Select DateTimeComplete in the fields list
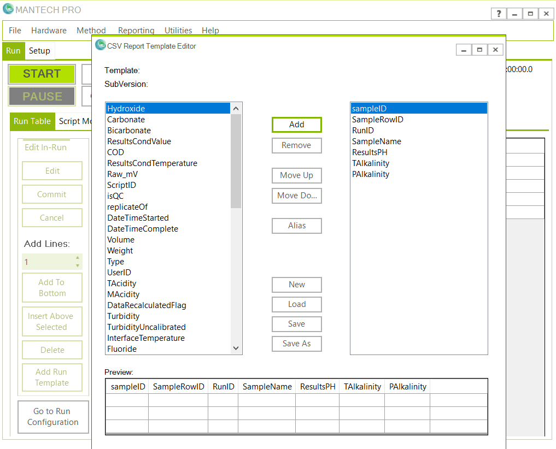The image size is (556, 449). [168, 229]
